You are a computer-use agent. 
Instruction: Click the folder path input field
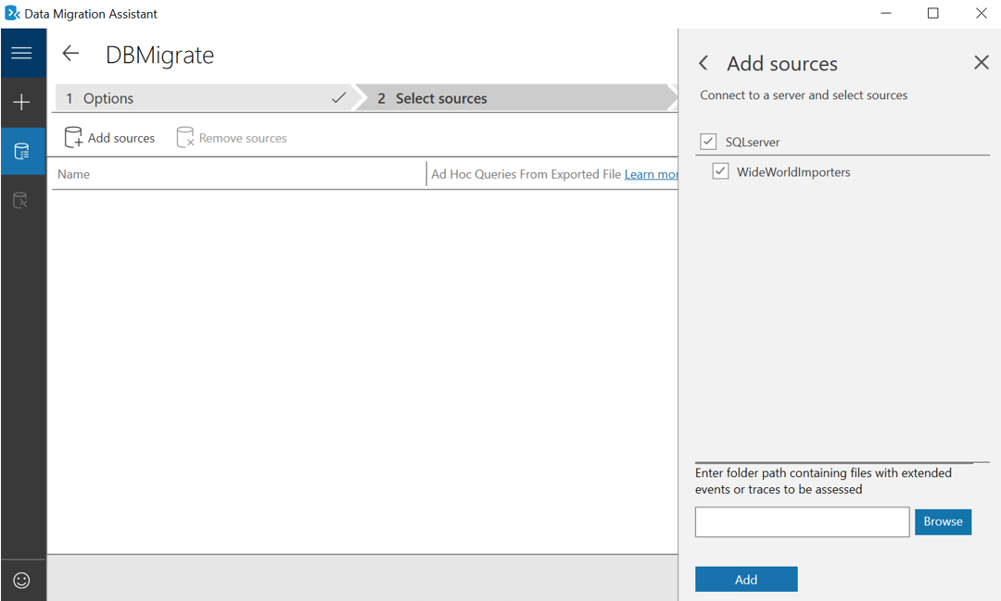pyautogui.click(x=802, y=522)
